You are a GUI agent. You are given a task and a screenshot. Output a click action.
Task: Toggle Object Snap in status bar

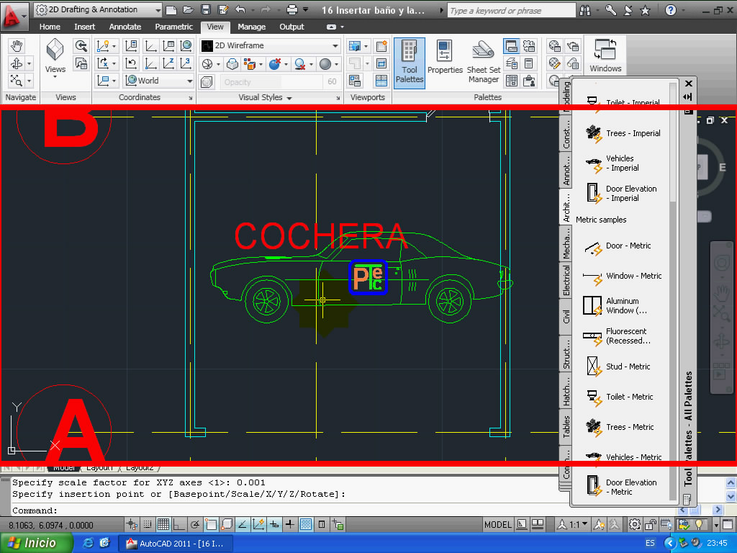click(211, 524)
